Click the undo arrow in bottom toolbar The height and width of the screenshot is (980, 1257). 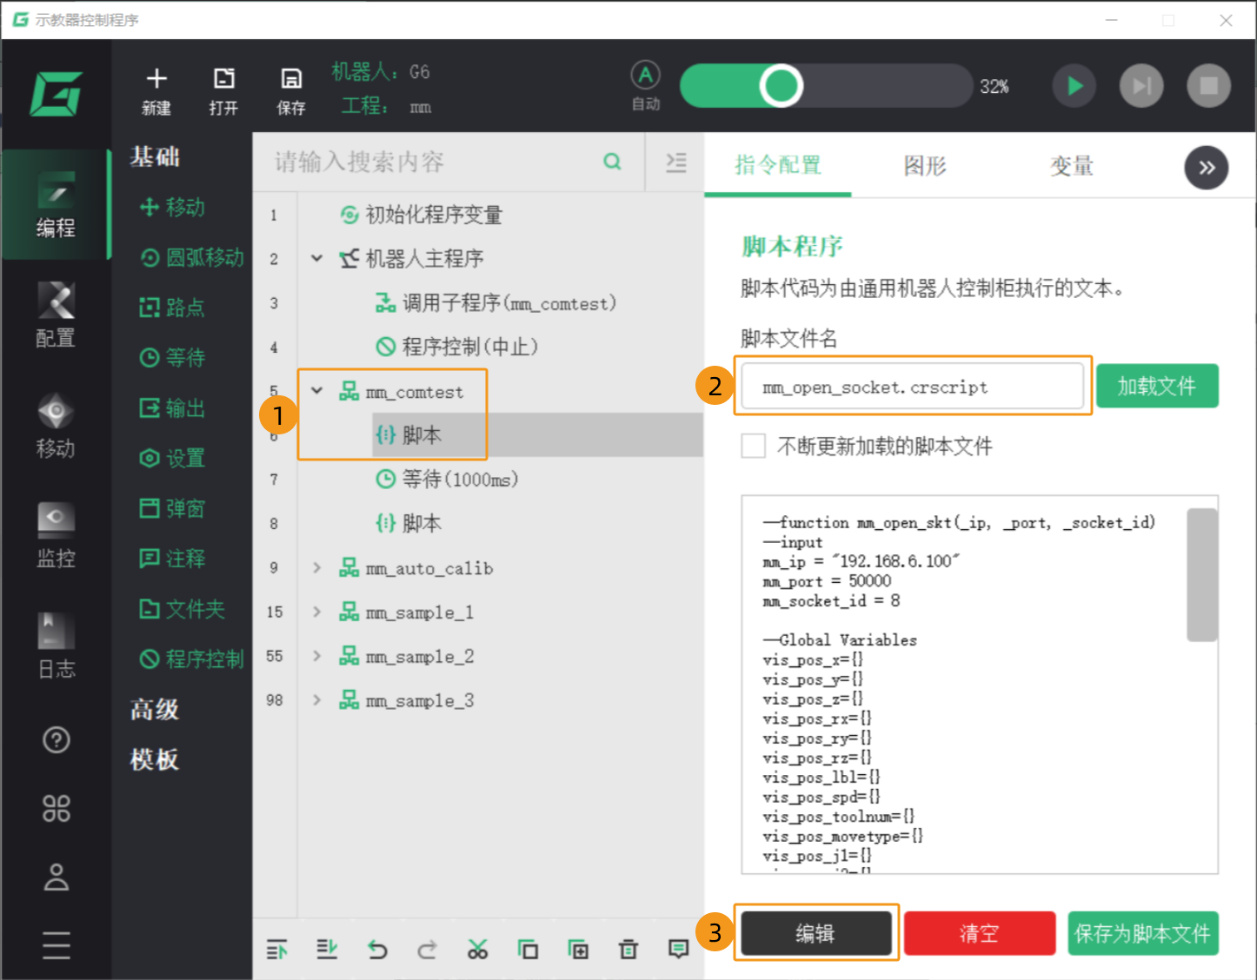376,950
